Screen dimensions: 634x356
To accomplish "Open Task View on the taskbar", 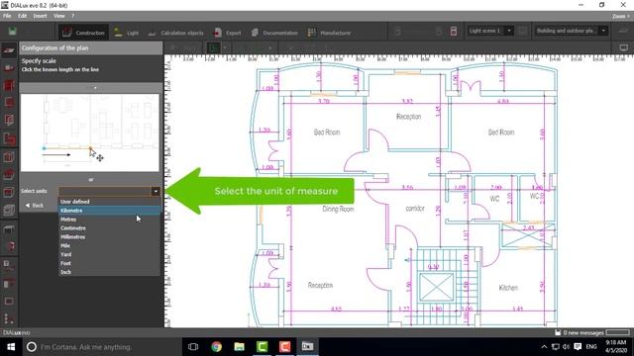I will pyautogui.click(x=193, y=347).
